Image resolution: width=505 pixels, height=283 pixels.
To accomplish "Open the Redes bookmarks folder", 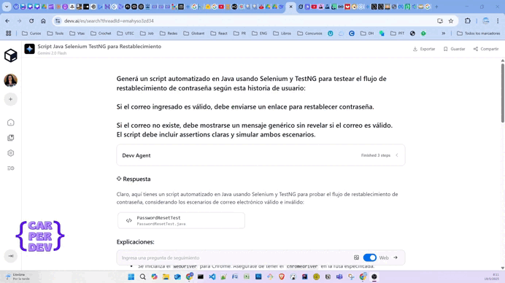I will point(169,33).
